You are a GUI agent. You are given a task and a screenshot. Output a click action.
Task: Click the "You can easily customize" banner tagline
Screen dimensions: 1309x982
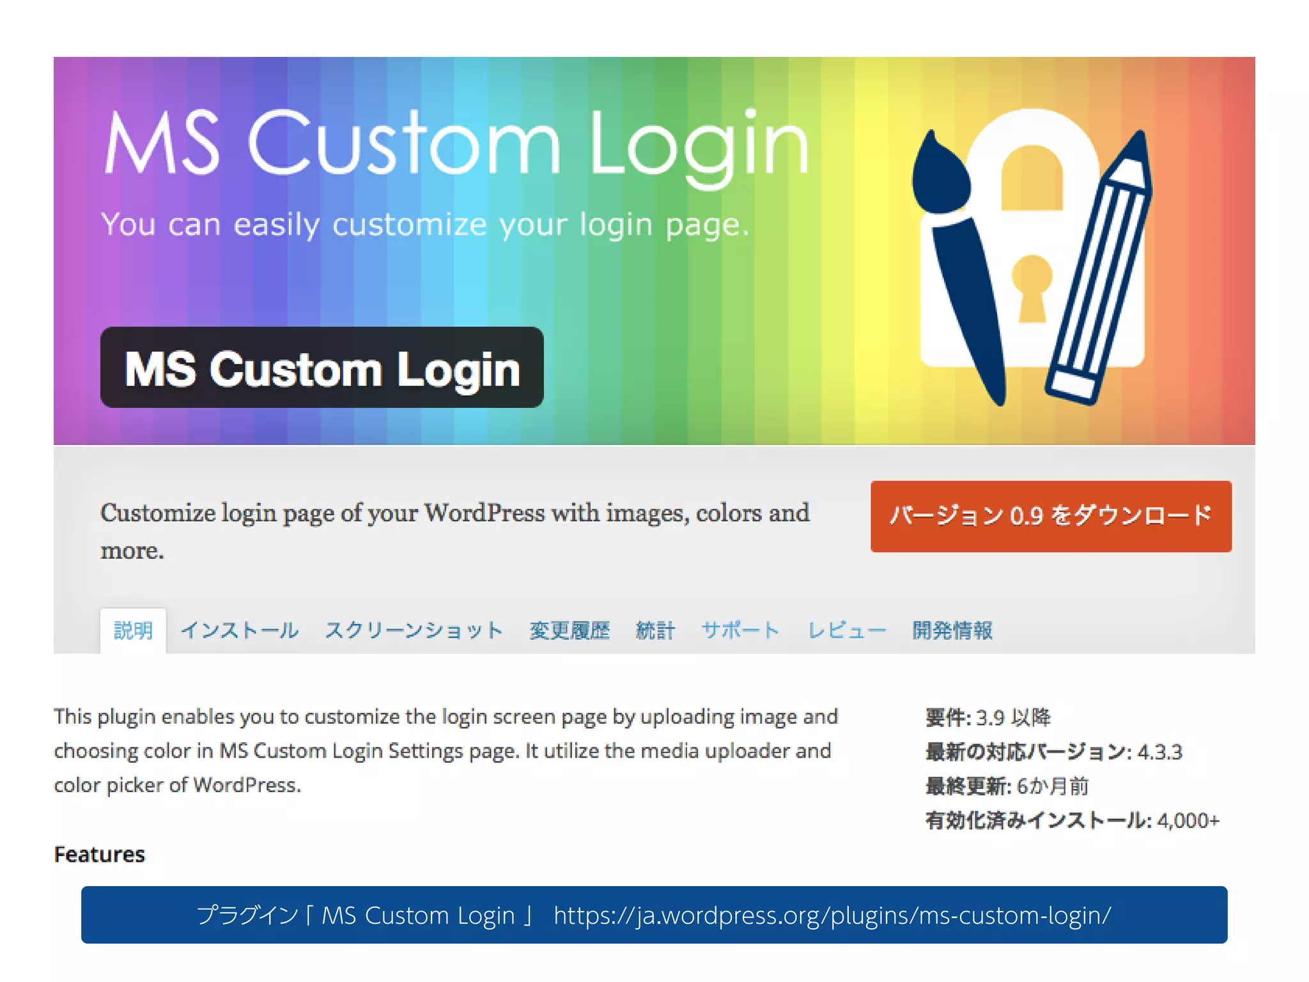(x=425, y=225)
